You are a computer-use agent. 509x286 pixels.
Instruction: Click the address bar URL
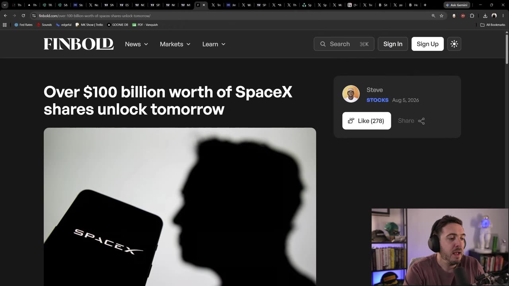click(x=95, y=16)
